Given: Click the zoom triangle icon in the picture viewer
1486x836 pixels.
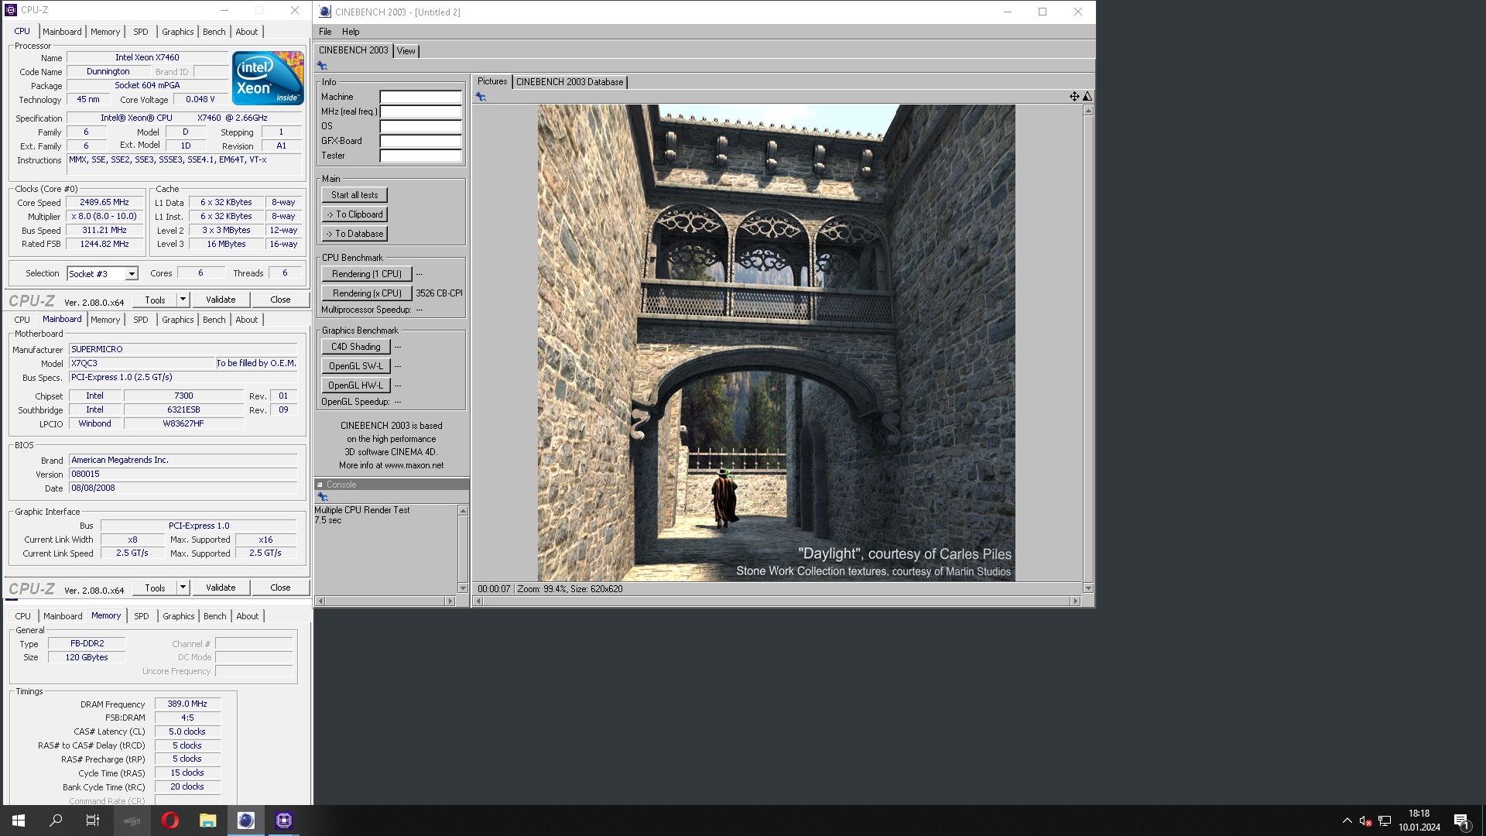Looking at the screenshot, I should pos(1087,97).
